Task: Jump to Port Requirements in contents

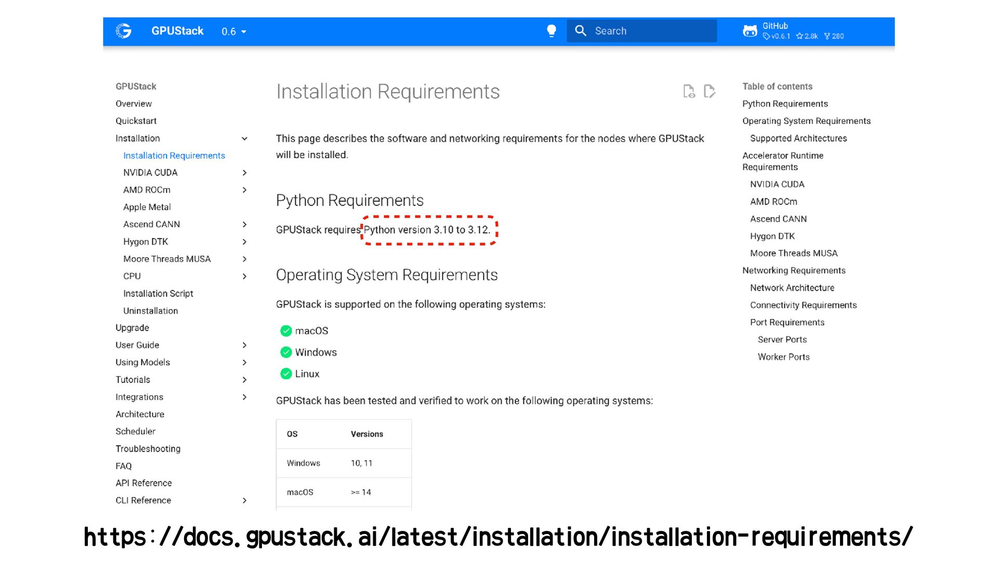Action: [x=787, y=323]
